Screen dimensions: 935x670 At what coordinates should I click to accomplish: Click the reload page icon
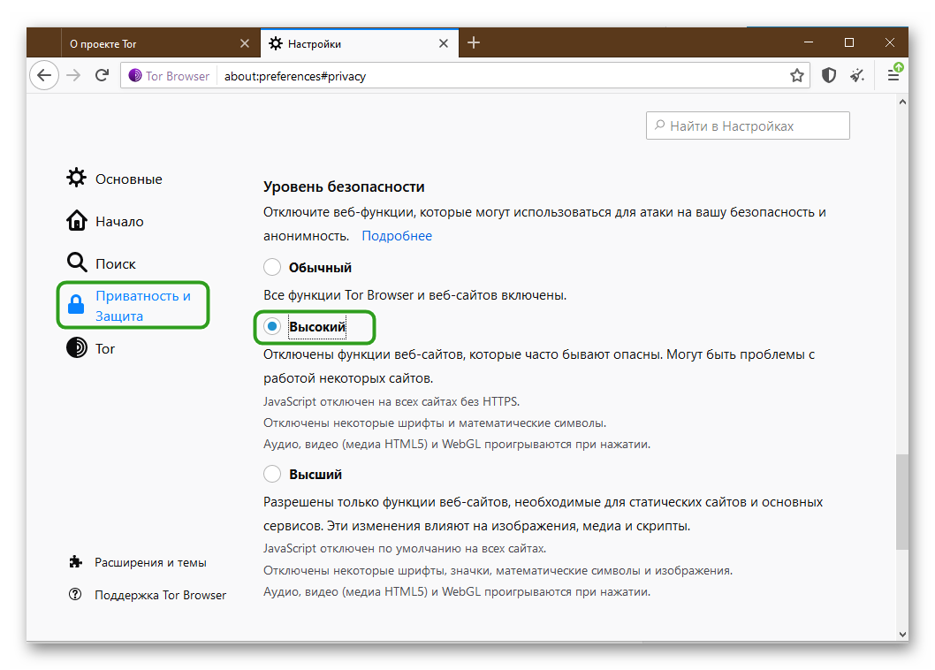(x=103, y=76)
